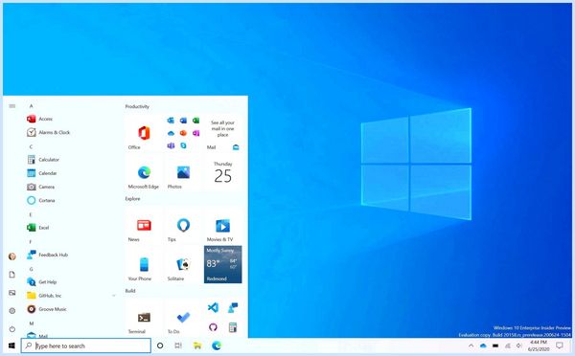Screen dimensions: 575x356
Task: Open the Feedback Hub small tile in Build
Action: tap(233, 307)
